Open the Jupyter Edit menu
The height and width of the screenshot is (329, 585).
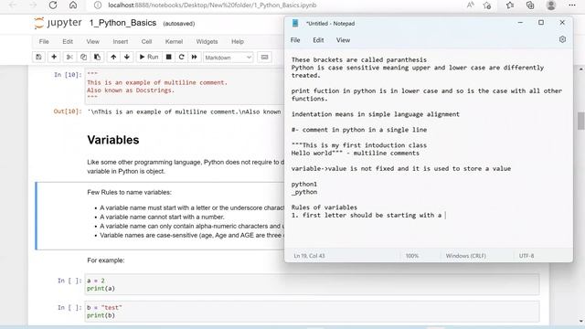pos(68,41)
